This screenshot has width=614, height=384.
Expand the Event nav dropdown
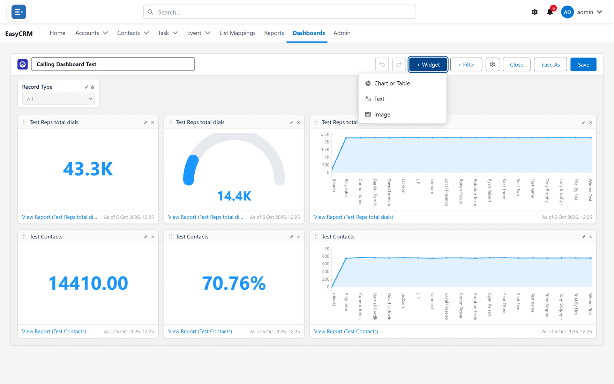coord(208,33)
